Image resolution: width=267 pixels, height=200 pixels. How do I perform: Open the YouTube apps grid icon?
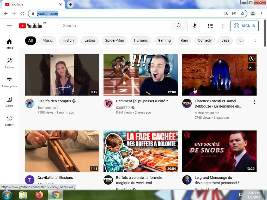pyautogui.click(x=210, y=26)
